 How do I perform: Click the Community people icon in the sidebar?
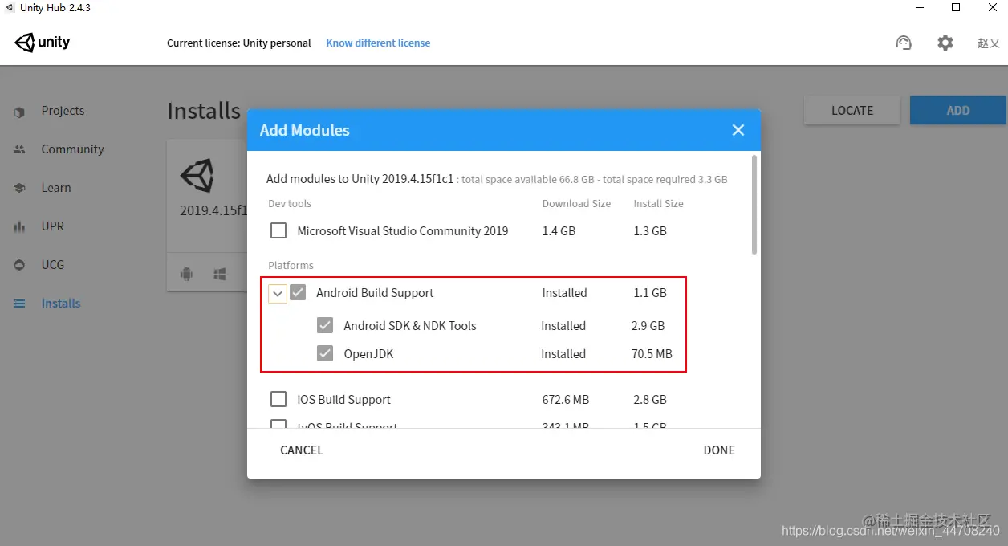tap(19, 149)
